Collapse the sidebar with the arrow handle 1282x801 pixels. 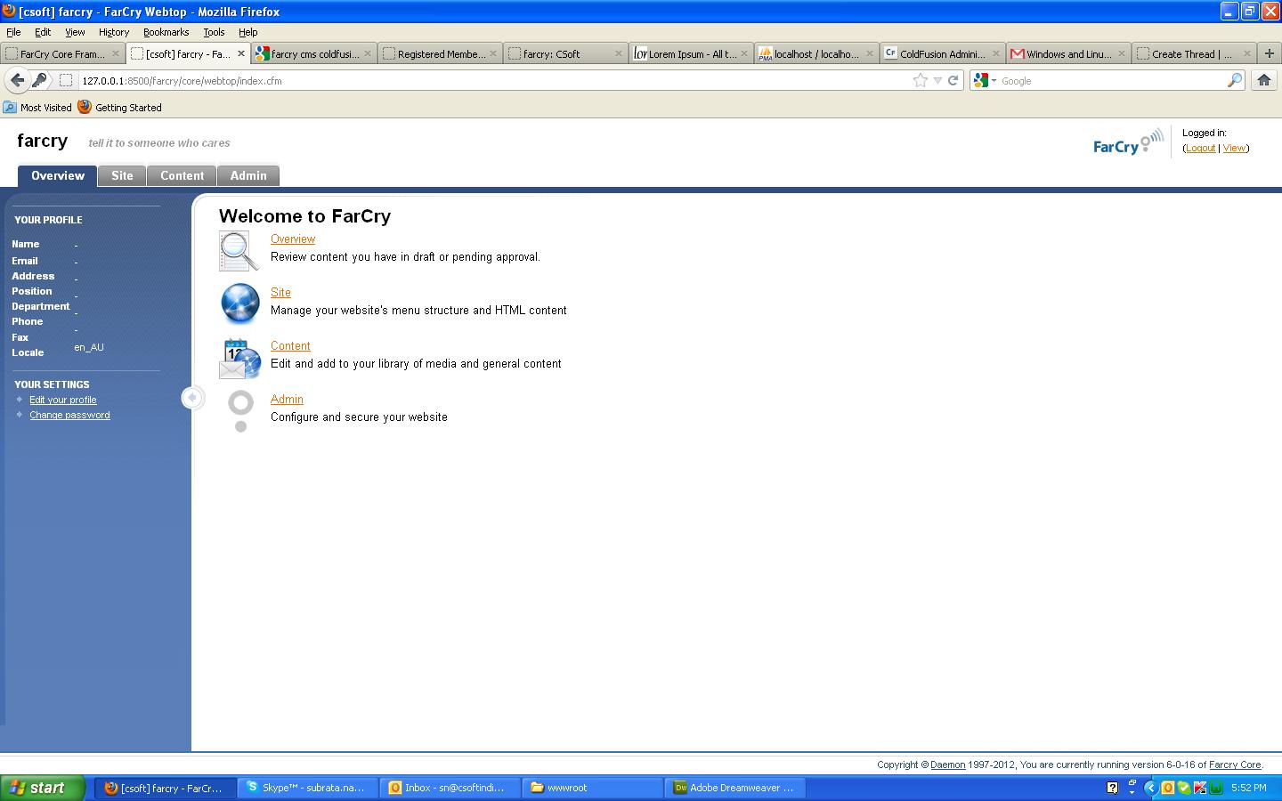(192, 398)
